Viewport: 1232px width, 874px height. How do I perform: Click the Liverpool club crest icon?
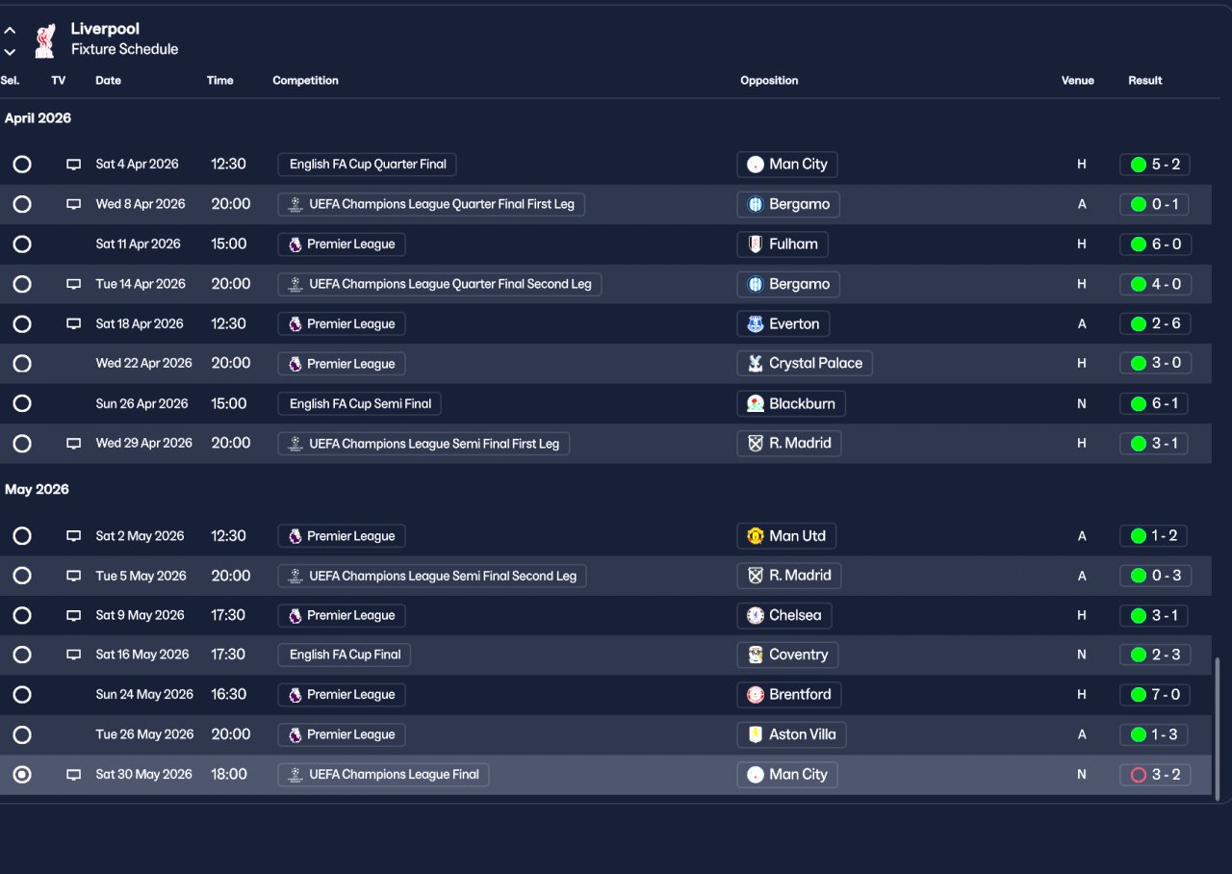click(x=44, y=40)
